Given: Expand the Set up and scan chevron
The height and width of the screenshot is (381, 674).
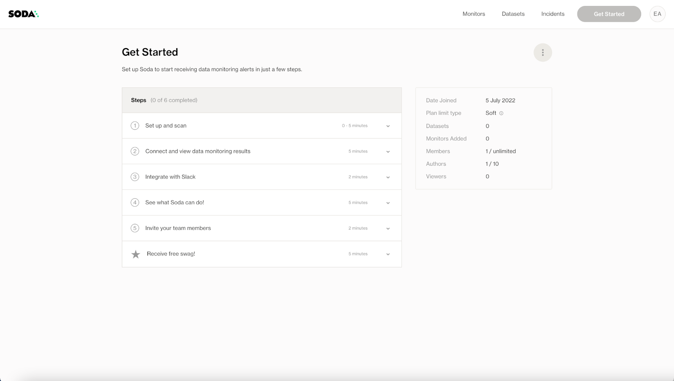Looking at the screenshot, I should [x=388, y=126].
